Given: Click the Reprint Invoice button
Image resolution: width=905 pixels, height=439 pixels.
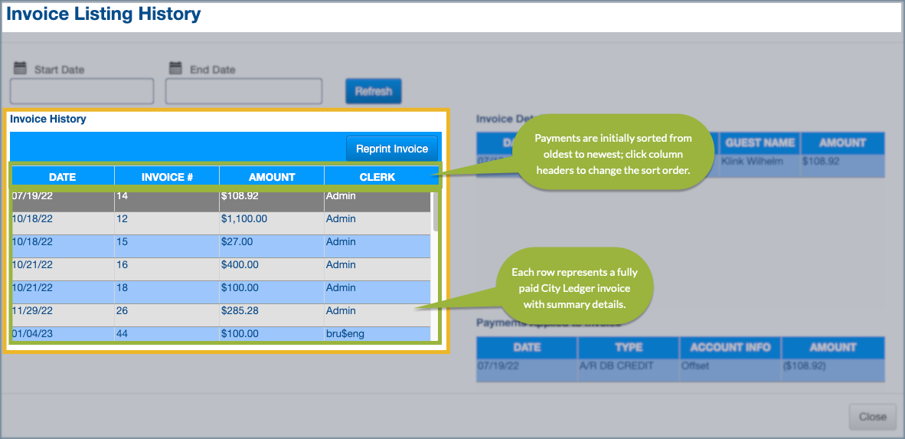Looking at the screenshot, I should click(391, 149).
